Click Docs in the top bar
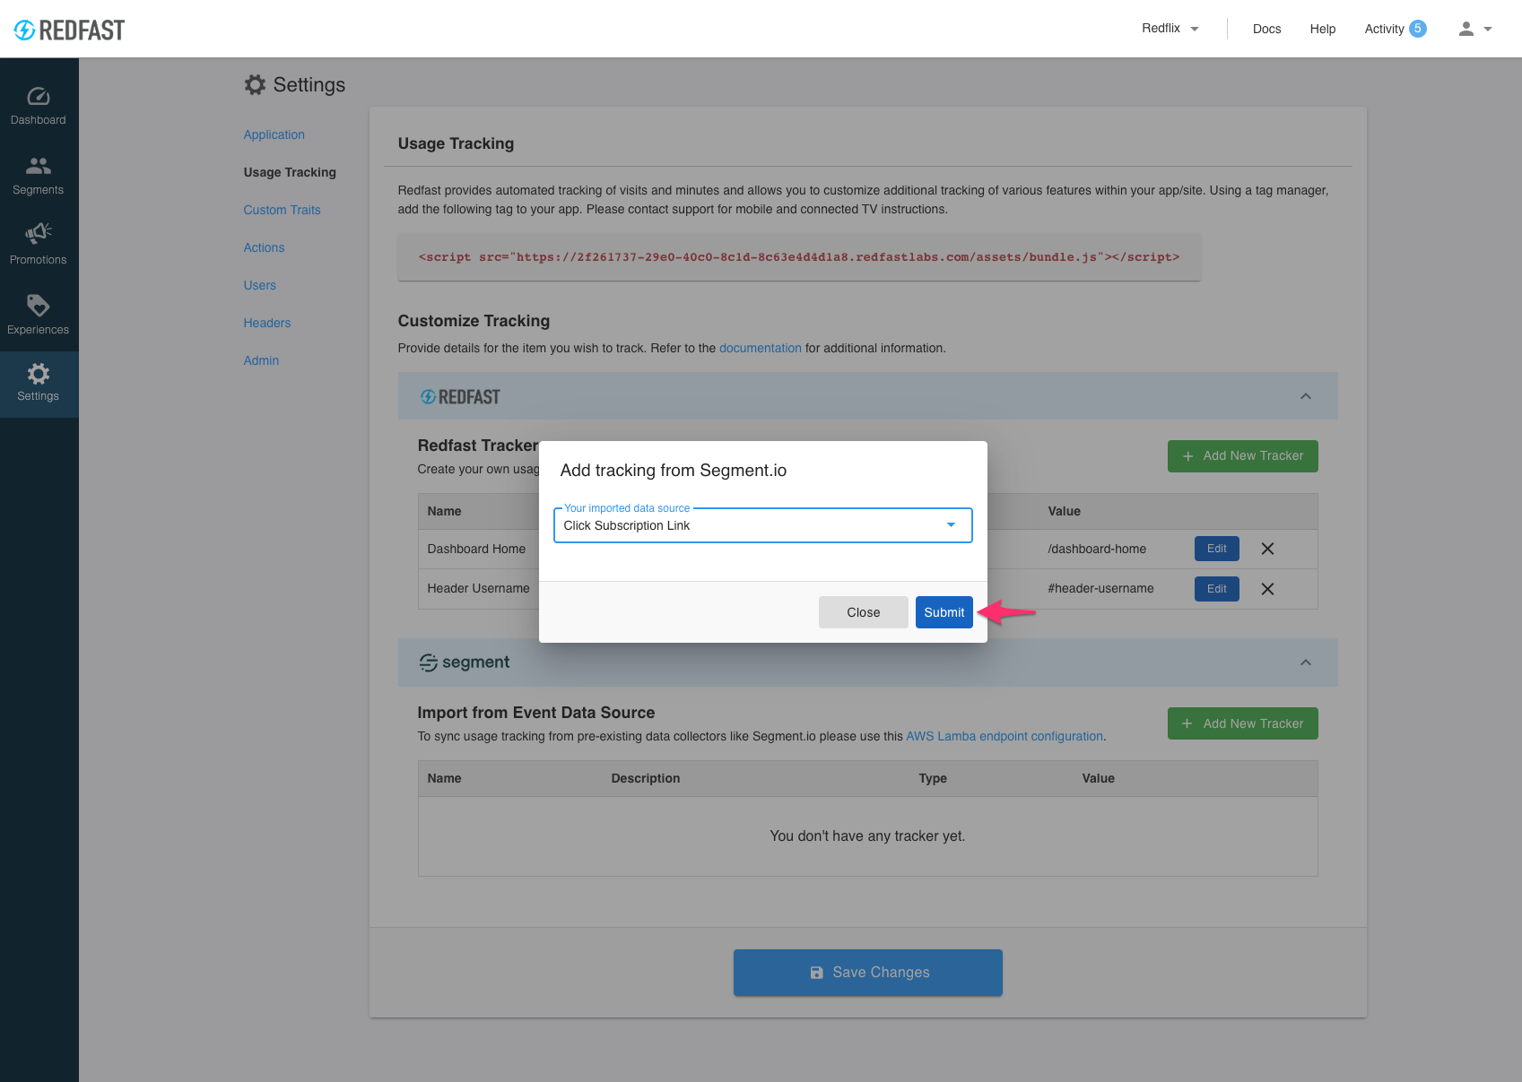The height and width of the screenshot is (1082, 1522). pos(1266,29)
